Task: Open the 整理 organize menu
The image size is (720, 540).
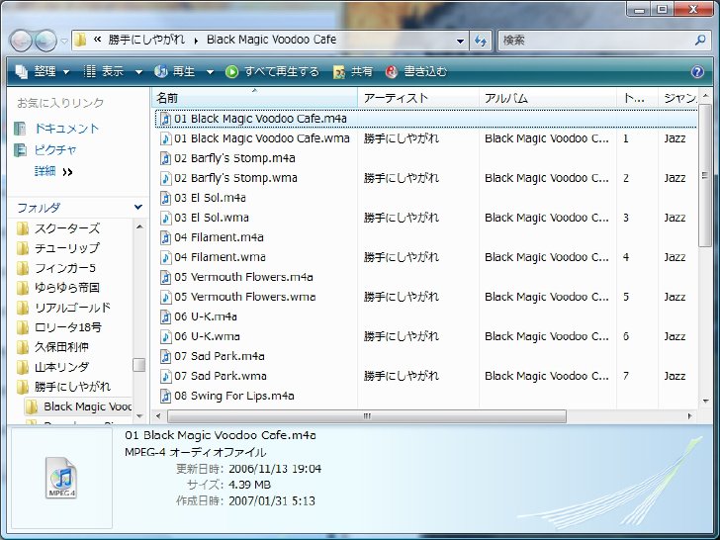Action: 43,71
